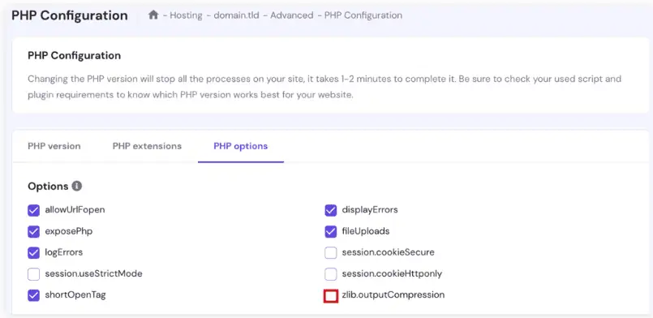Viewport: 653px width, 318px height.
Task: Open the PHP extensions tab
Action: tap(147, 146)
